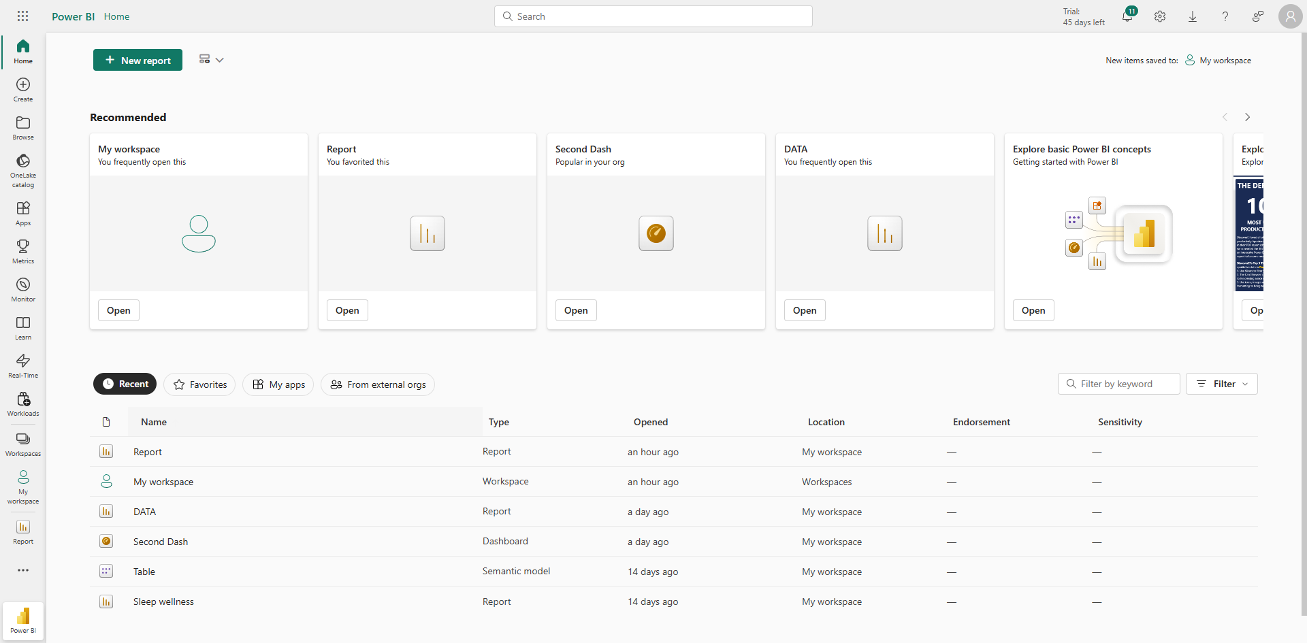
Task: Click the Second Dash dashboard row icon
Action: 106,542
